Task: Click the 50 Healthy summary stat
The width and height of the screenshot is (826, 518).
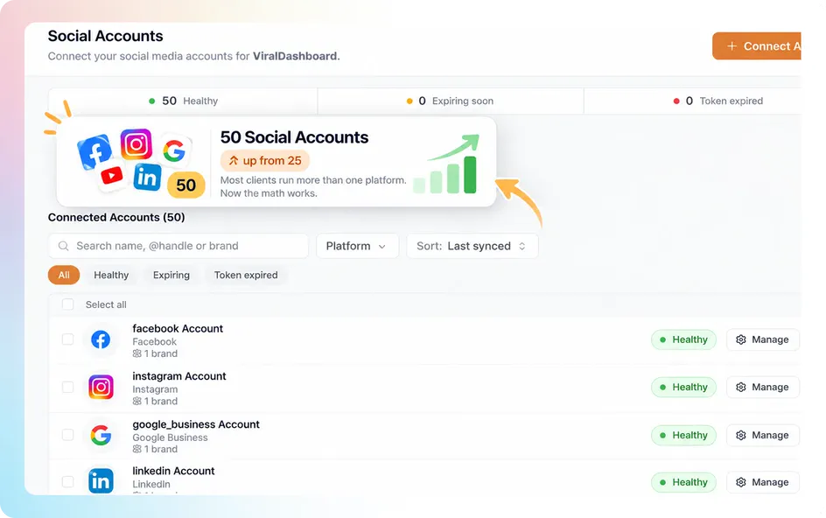Action: (x=184, y=101)
